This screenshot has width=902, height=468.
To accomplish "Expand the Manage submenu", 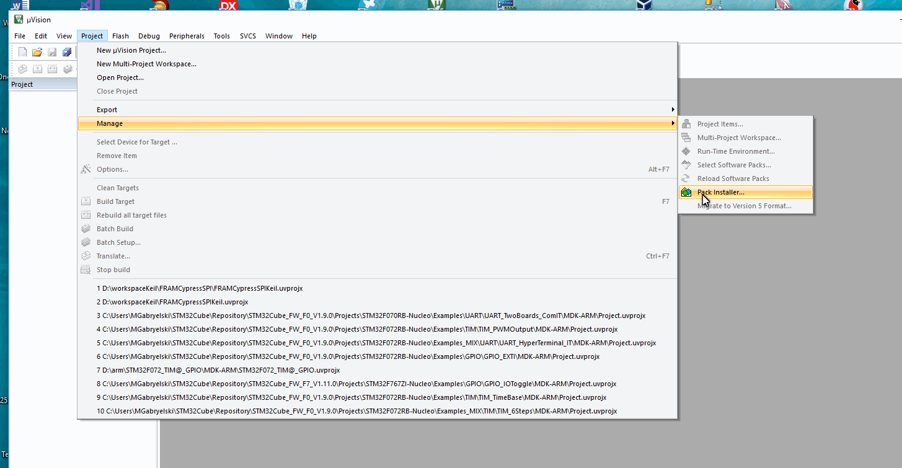I will [x=377, y=123].
